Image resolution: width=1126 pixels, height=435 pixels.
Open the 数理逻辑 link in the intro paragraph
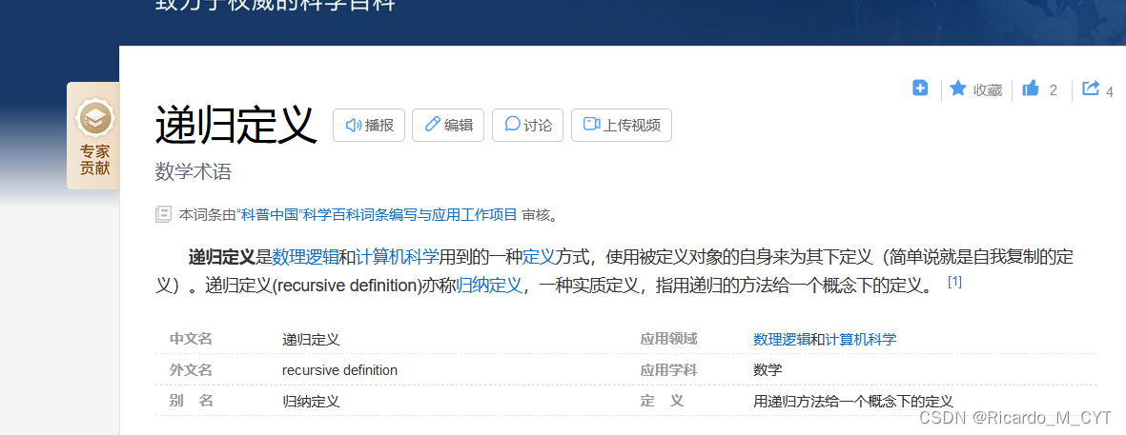tap(305, 257)
